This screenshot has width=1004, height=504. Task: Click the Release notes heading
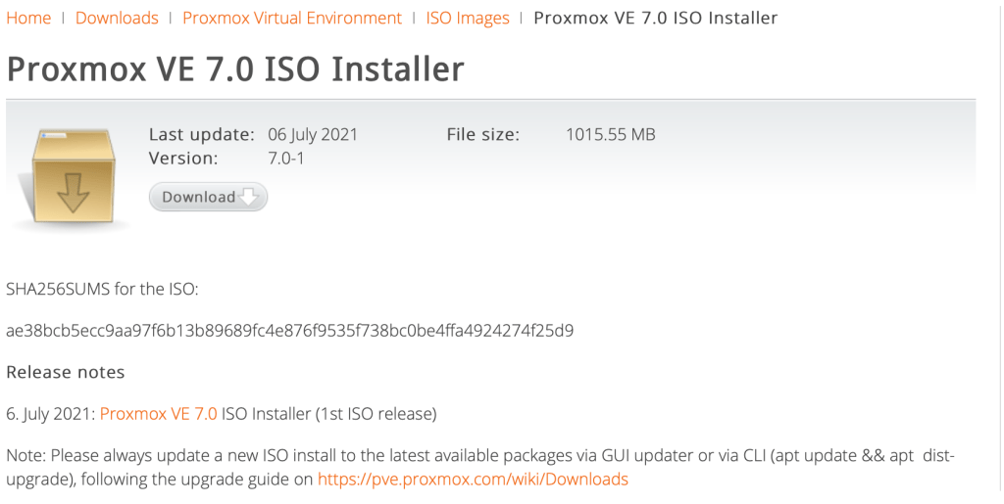(66, 372)
